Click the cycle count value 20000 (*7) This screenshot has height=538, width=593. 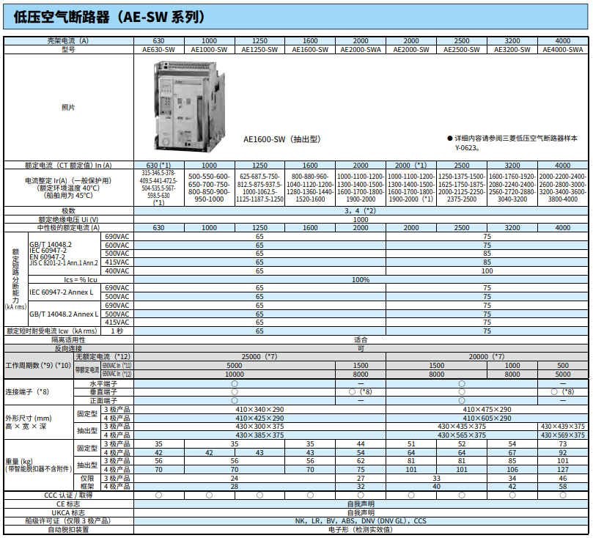click(487, 356)
